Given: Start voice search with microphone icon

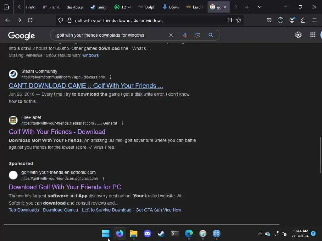Looking at the screenshot, I should pyautogui.click(x=185, y=35).
